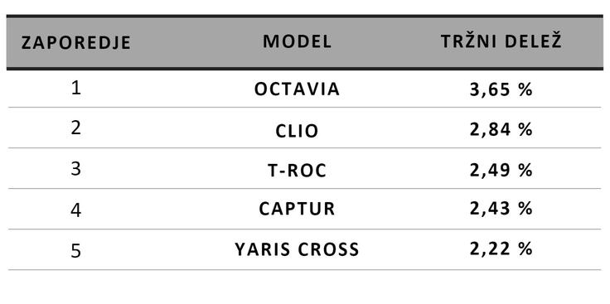610x304 pixels.
Task: Select the T-ROC model cell
Action: [298, 171]
